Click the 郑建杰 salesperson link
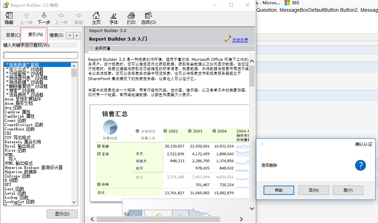 click(x=141, y=161)
